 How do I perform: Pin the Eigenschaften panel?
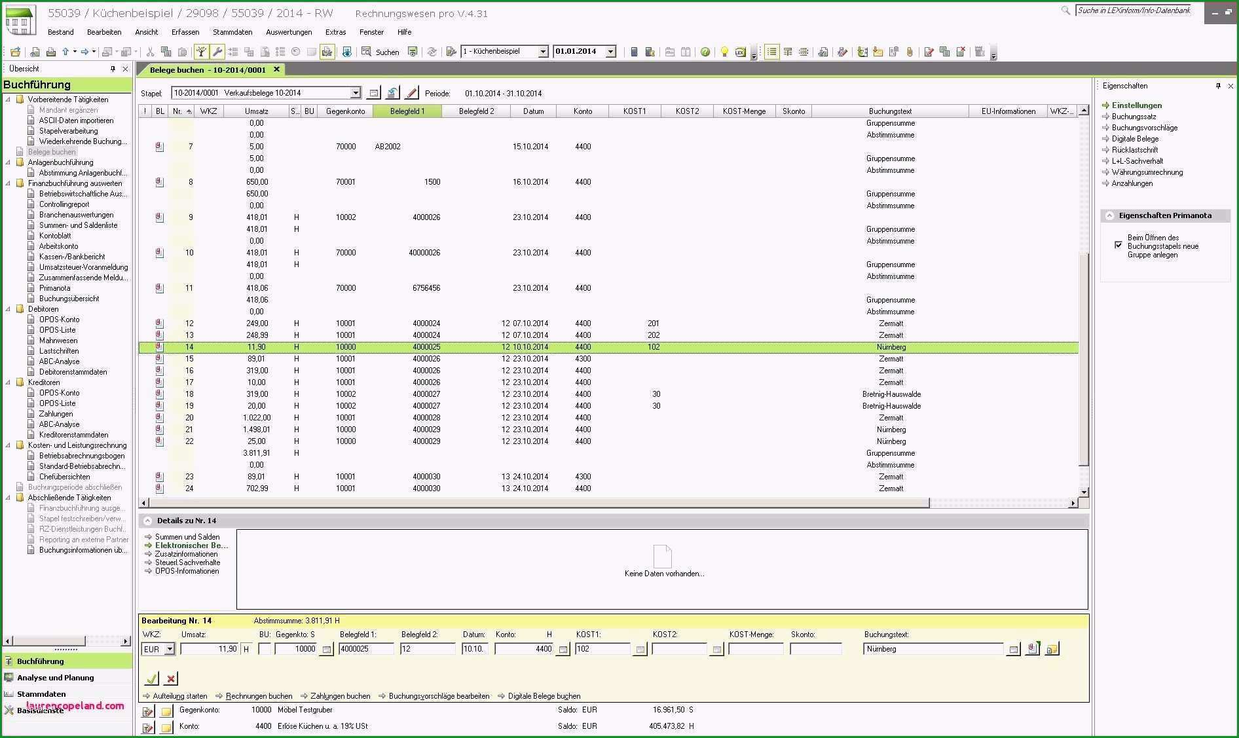1218,86
